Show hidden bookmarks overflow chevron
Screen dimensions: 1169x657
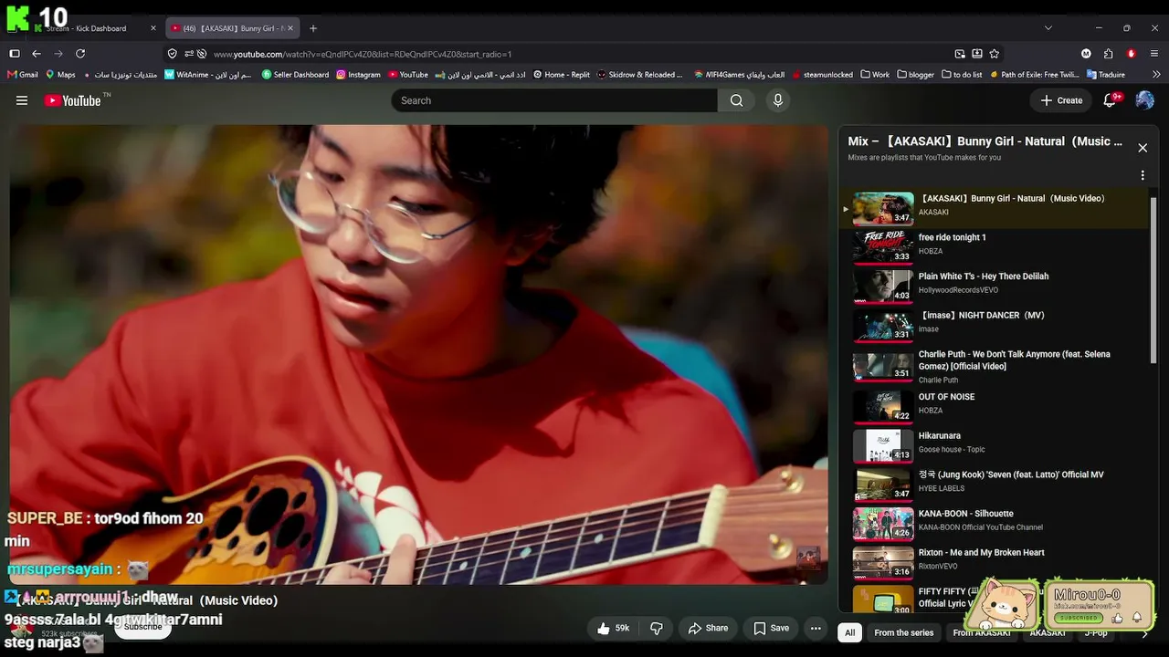[x=1157, y=75]
